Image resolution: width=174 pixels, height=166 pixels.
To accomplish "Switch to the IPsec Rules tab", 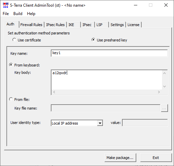I will coord(55,25).
